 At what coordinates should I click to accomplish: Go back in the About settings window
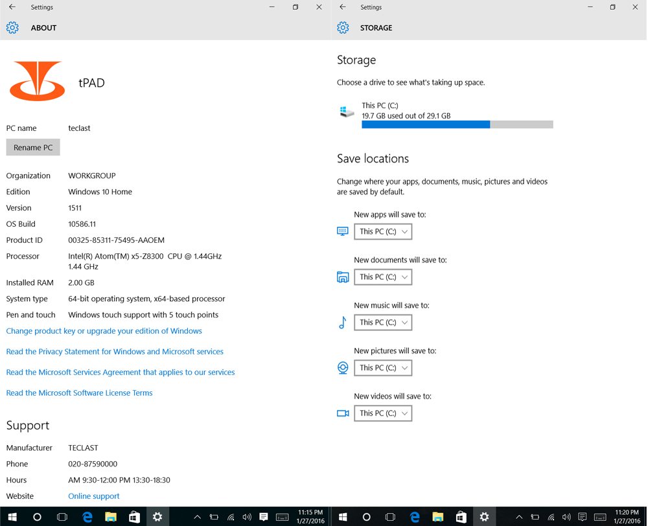tap(12, 7)
